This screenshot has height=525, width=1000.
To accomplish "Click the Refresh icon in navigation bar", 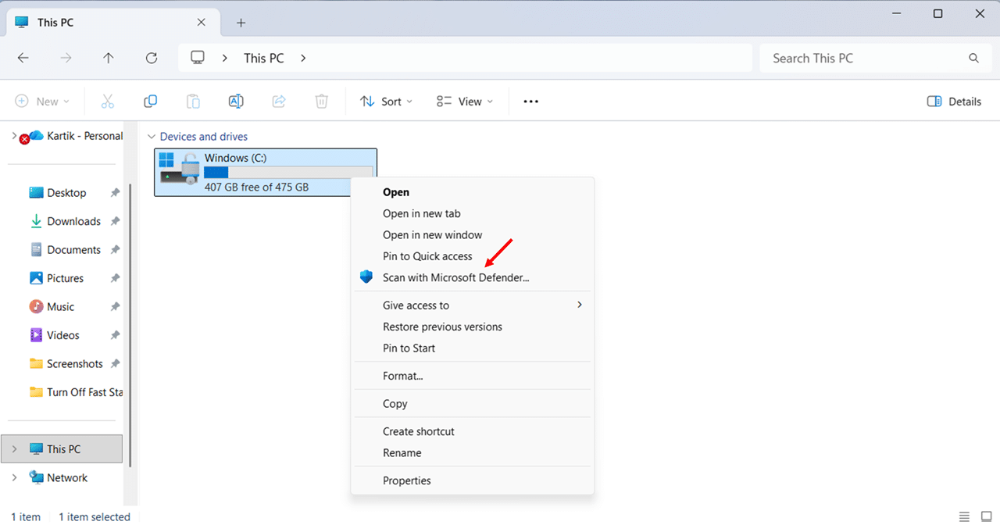I will [x=152, y=58].
